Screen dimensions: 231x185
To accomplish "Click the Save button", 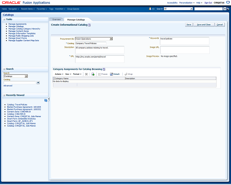I will (x=189, y=25).
